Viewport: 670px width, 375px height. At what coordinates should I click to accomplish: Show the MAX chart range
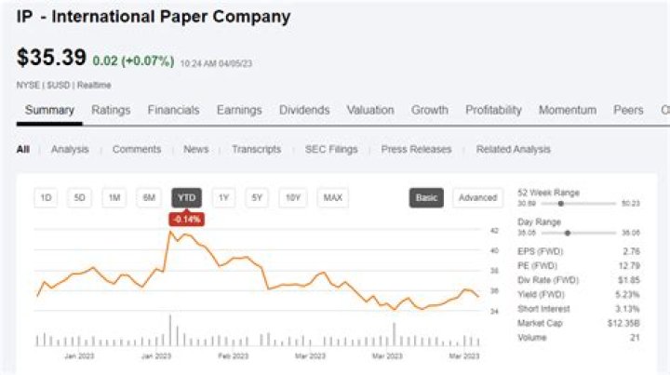332,197
